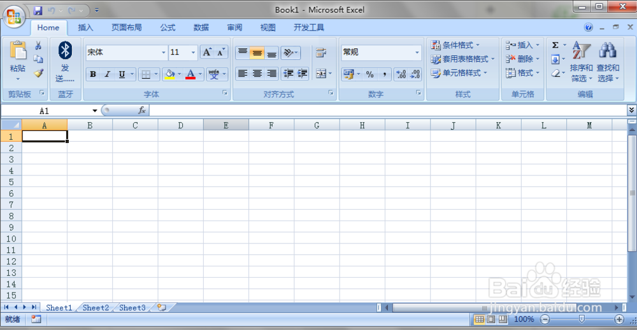Save workbook via quick access toolbar
The image size is (637, 330).
[x=38, y=11]
